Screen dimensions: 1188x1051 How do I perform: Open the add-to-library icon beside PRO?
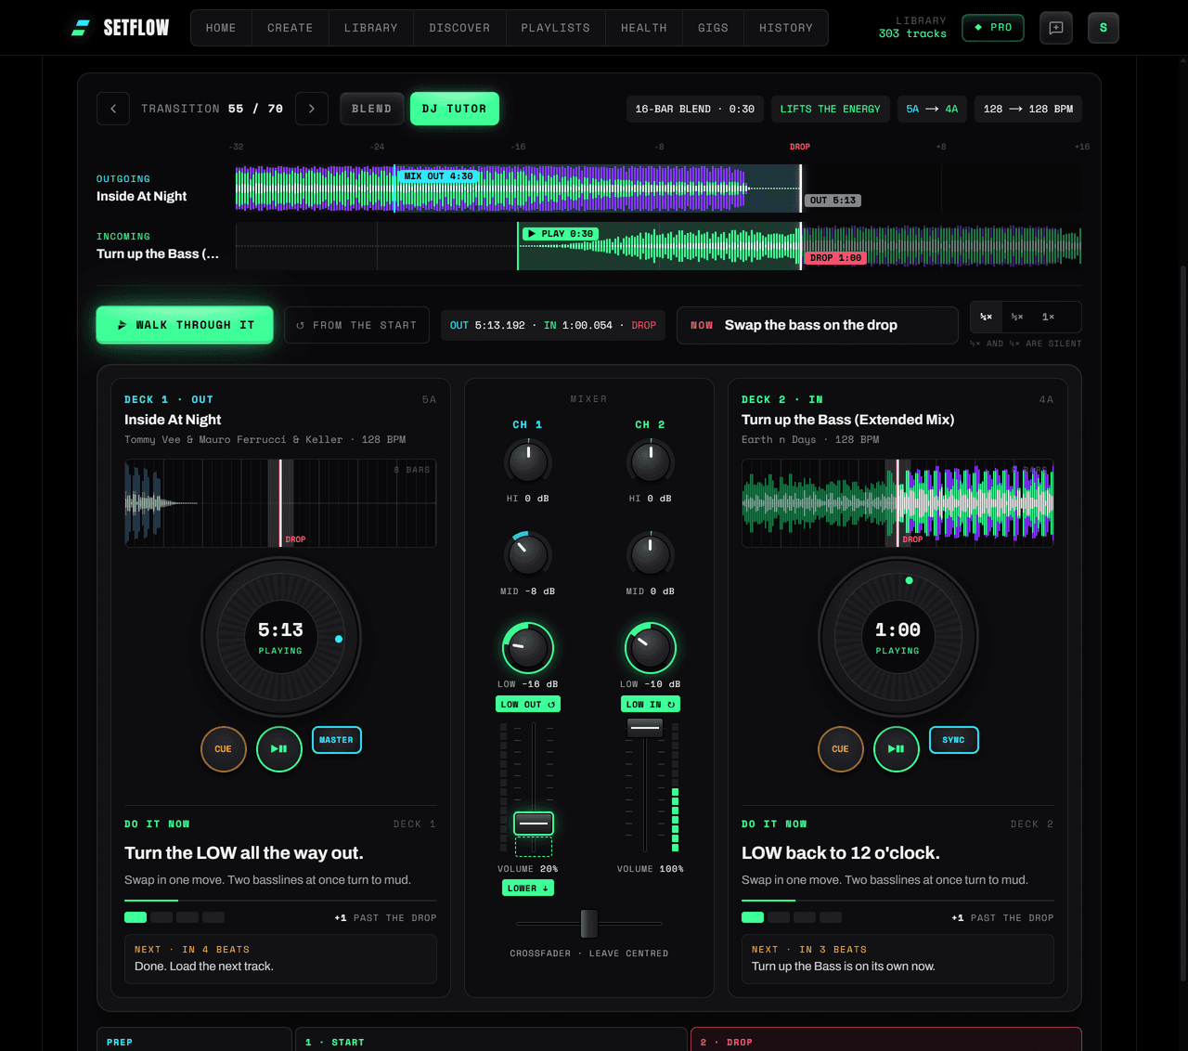(1056, 28)
